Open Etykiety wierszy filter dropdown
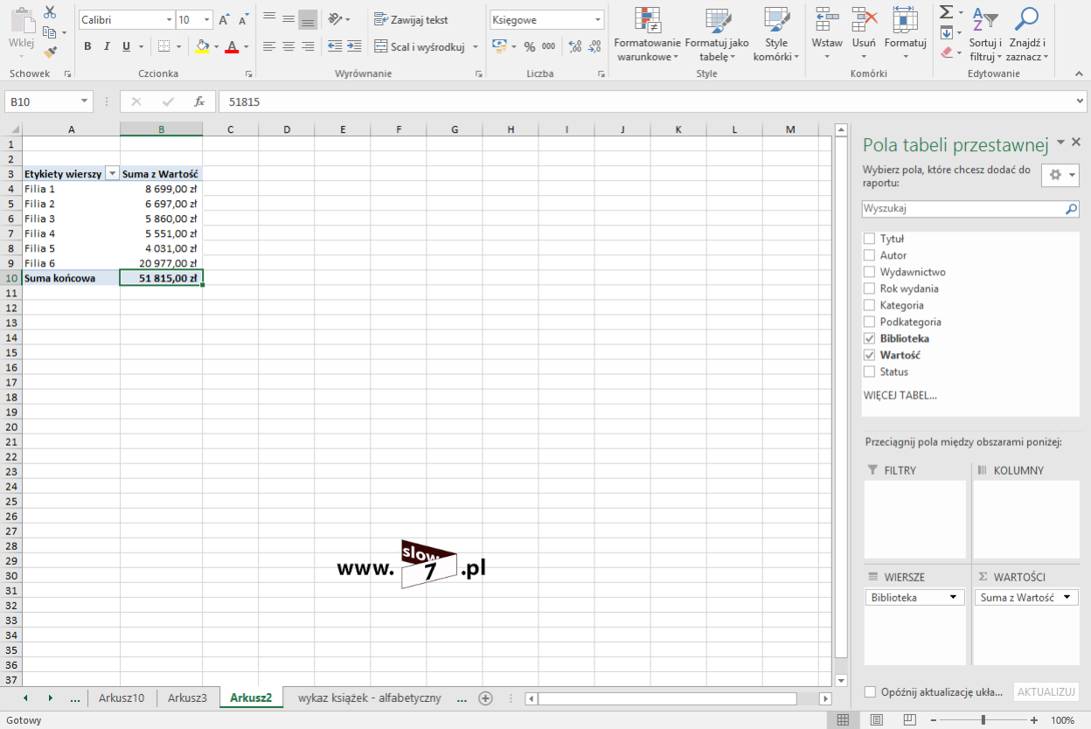This screenshot has width=1091, height=729. click(x=112, y=174)
